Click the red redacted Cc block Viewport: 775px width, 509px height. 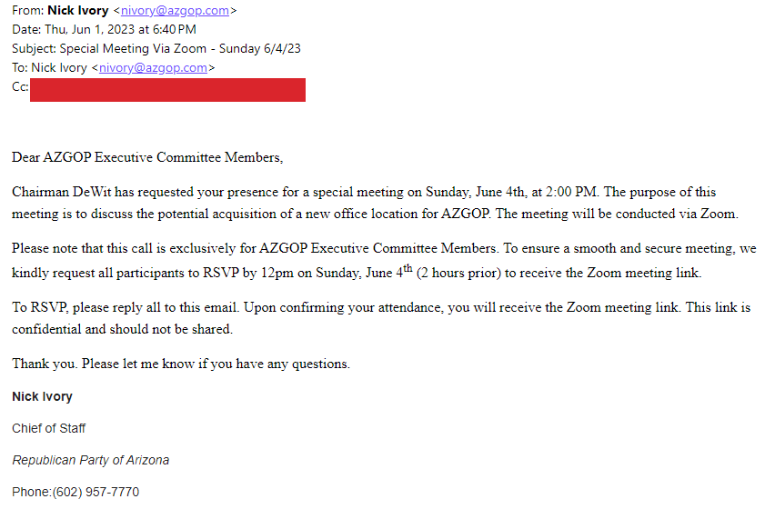167,90
